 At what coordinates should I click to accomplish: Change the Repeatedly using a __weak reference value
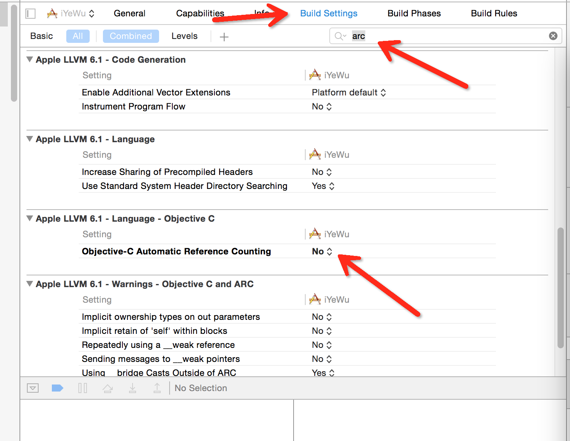click(x=322, y=345)
